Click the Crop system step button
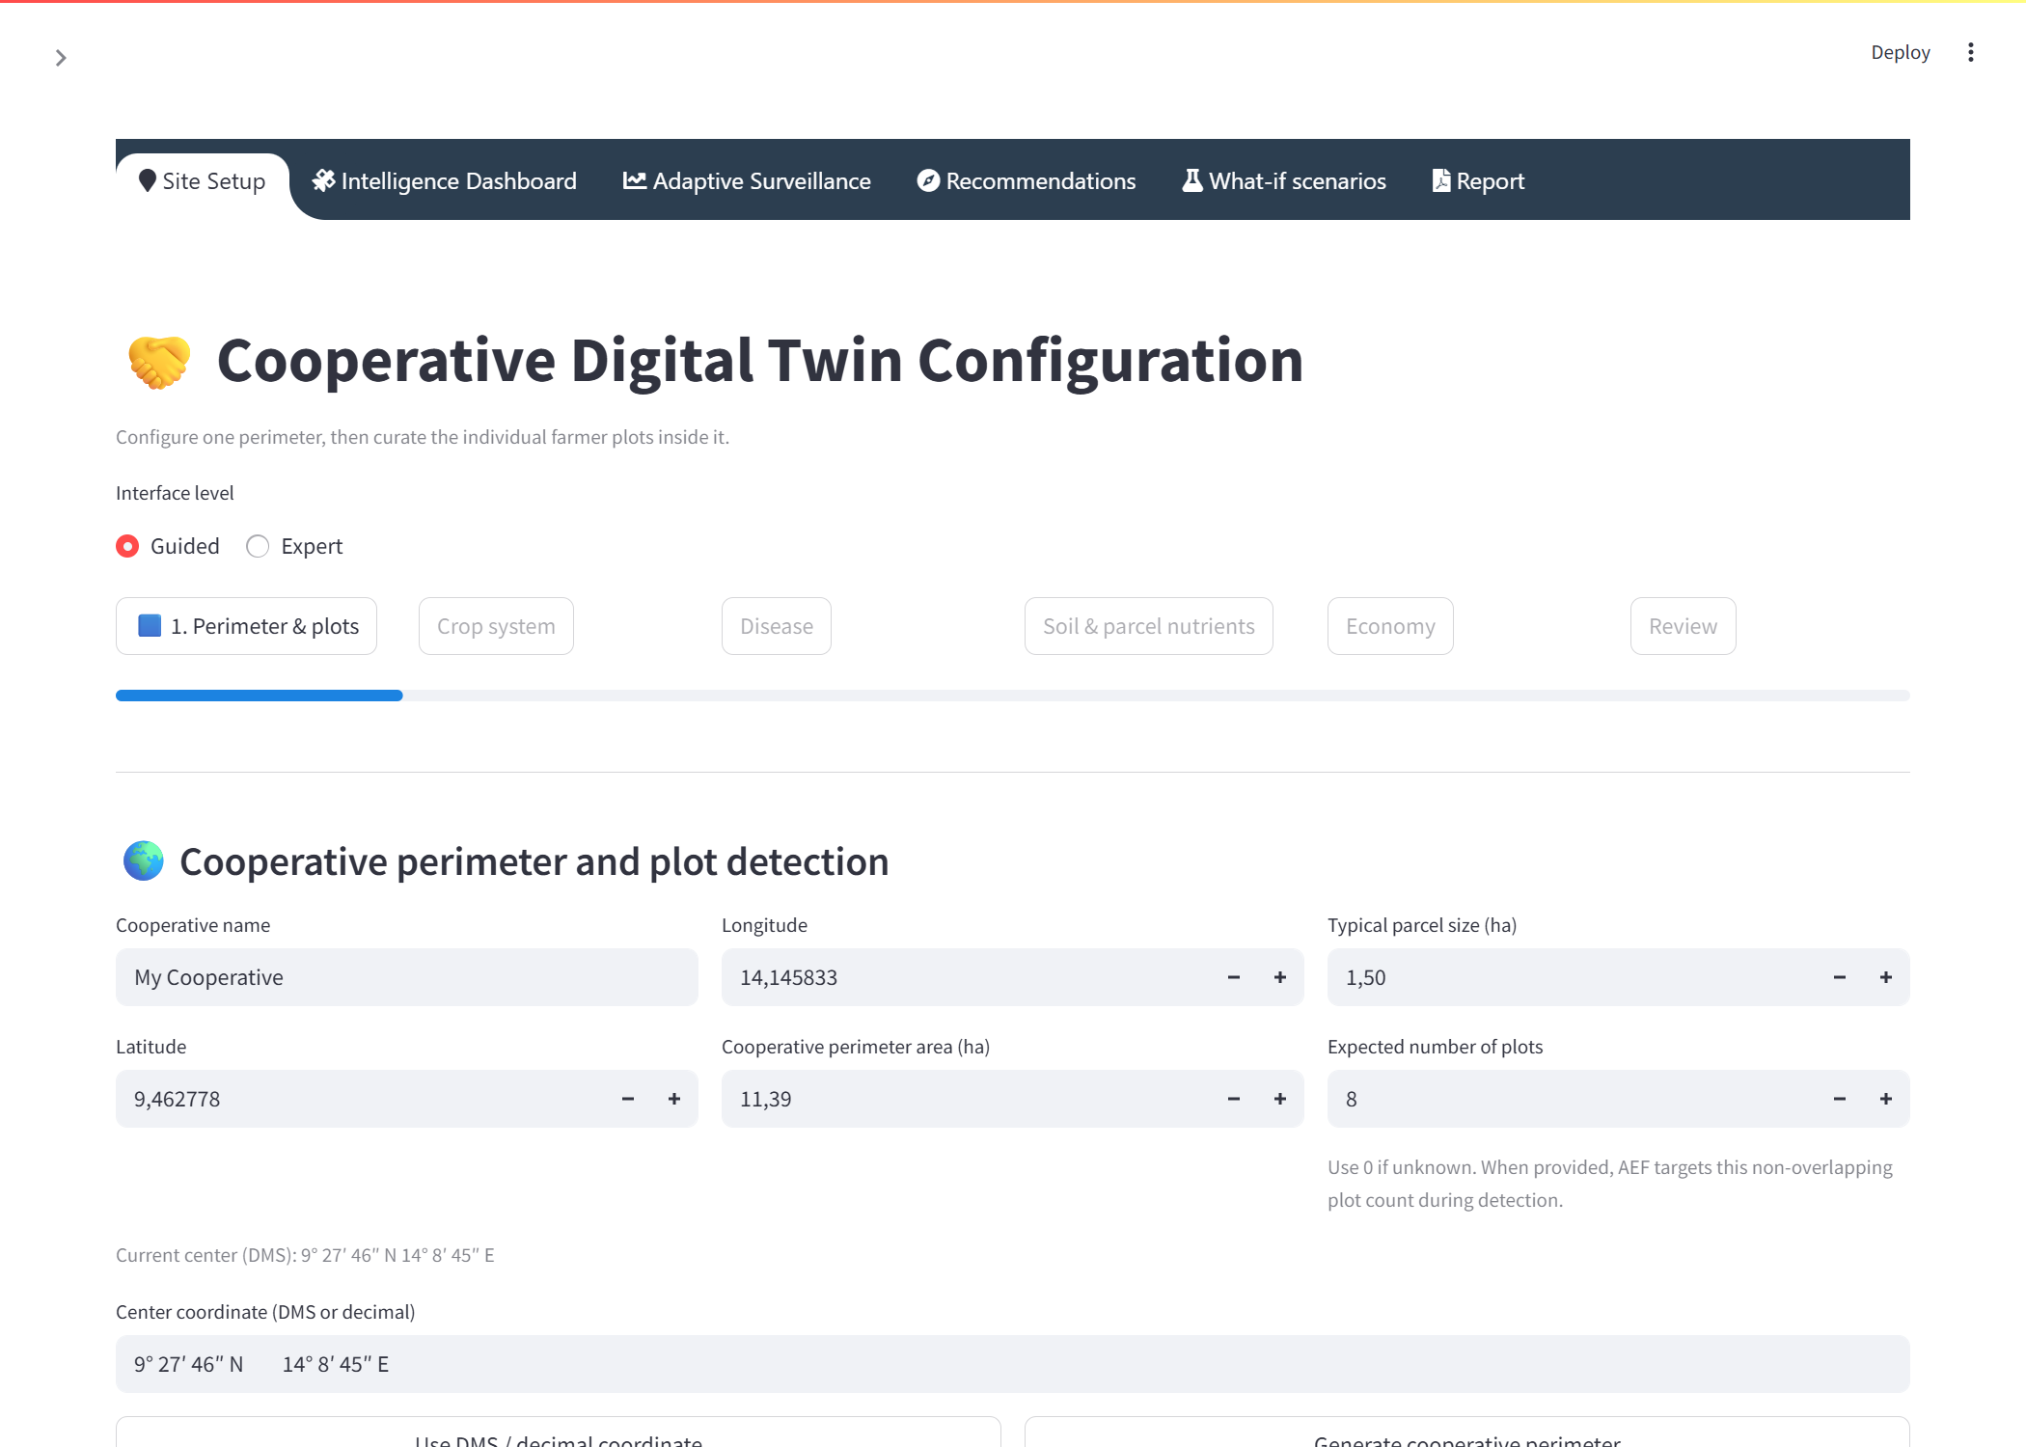2026x1447 pixels. coord(496,626)
